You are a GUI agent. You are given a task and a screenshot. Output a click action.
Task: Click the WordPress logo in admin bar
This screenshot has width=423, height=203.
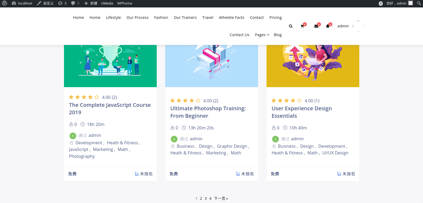coord(5,3)
